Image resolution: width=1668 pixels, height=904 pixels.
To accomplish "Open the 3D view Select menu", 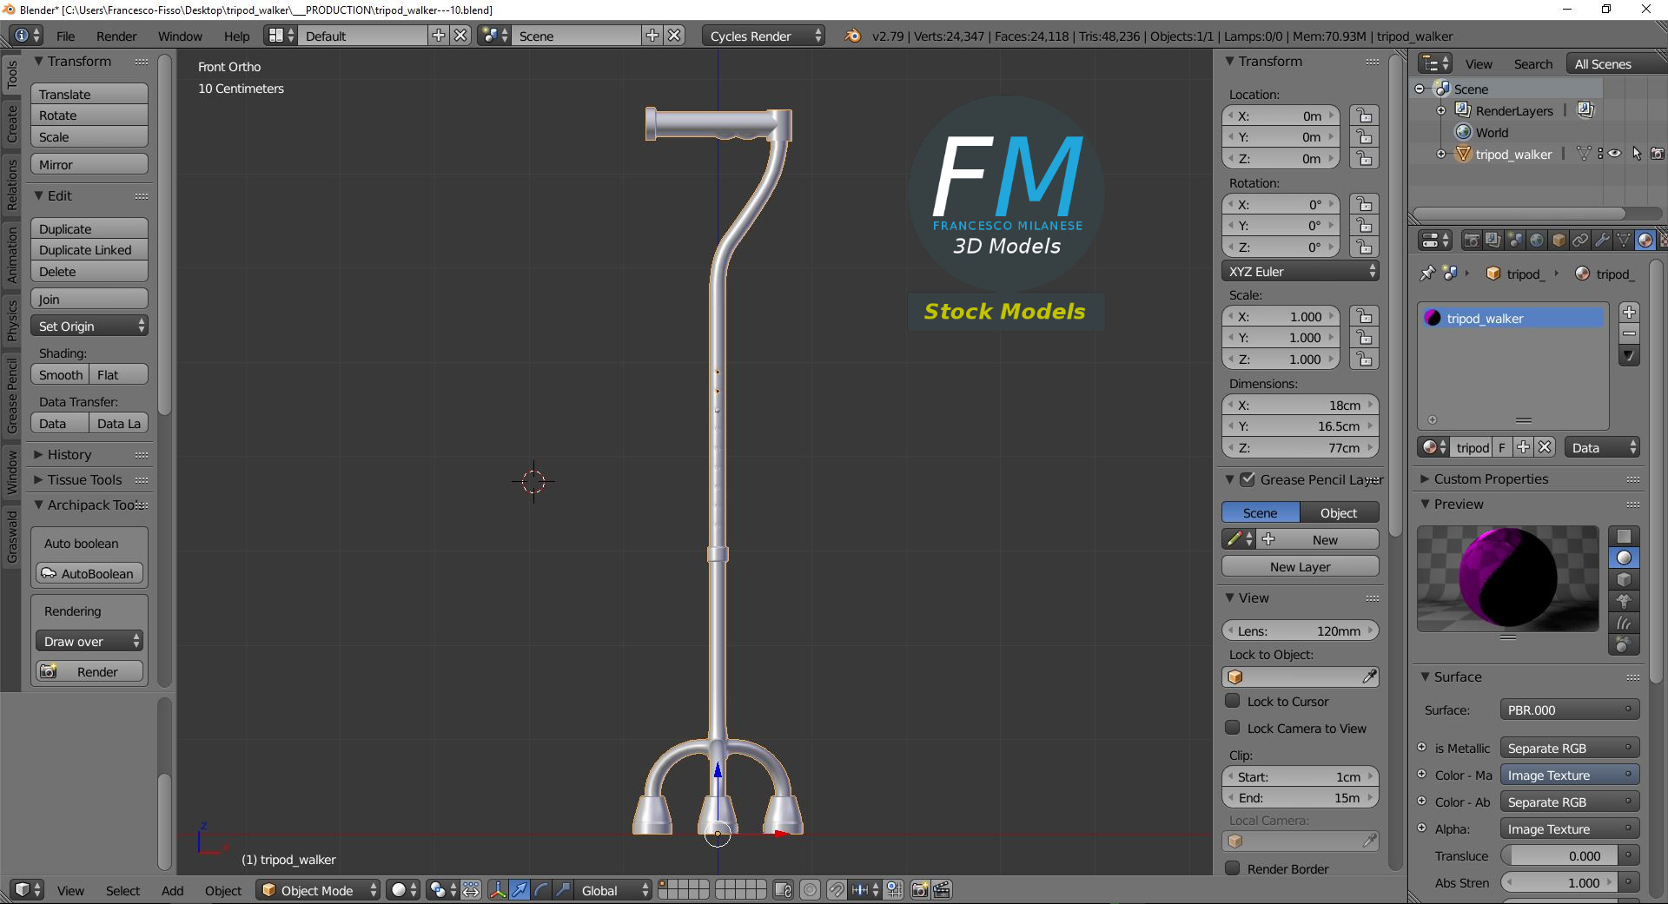I will click(122, 890).
